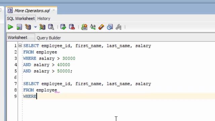Switch to the Query Builder tab

coord(49,38)
